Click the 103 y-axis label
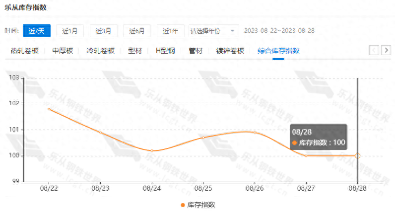The height and width of the screenshot is (213, 395). 14,77
